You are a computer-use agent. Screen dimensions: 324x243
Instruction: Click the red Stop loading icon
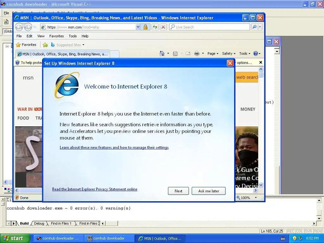pyautogui.click(x=163, y=27)
